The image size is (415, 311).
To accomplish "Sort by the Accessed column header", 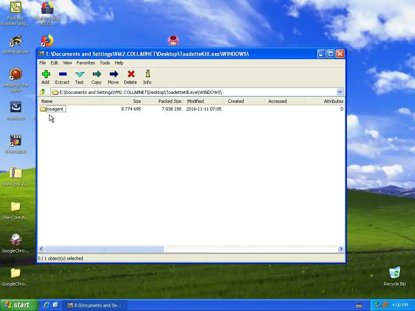I will pyautogui.click(x=285, y=101).
